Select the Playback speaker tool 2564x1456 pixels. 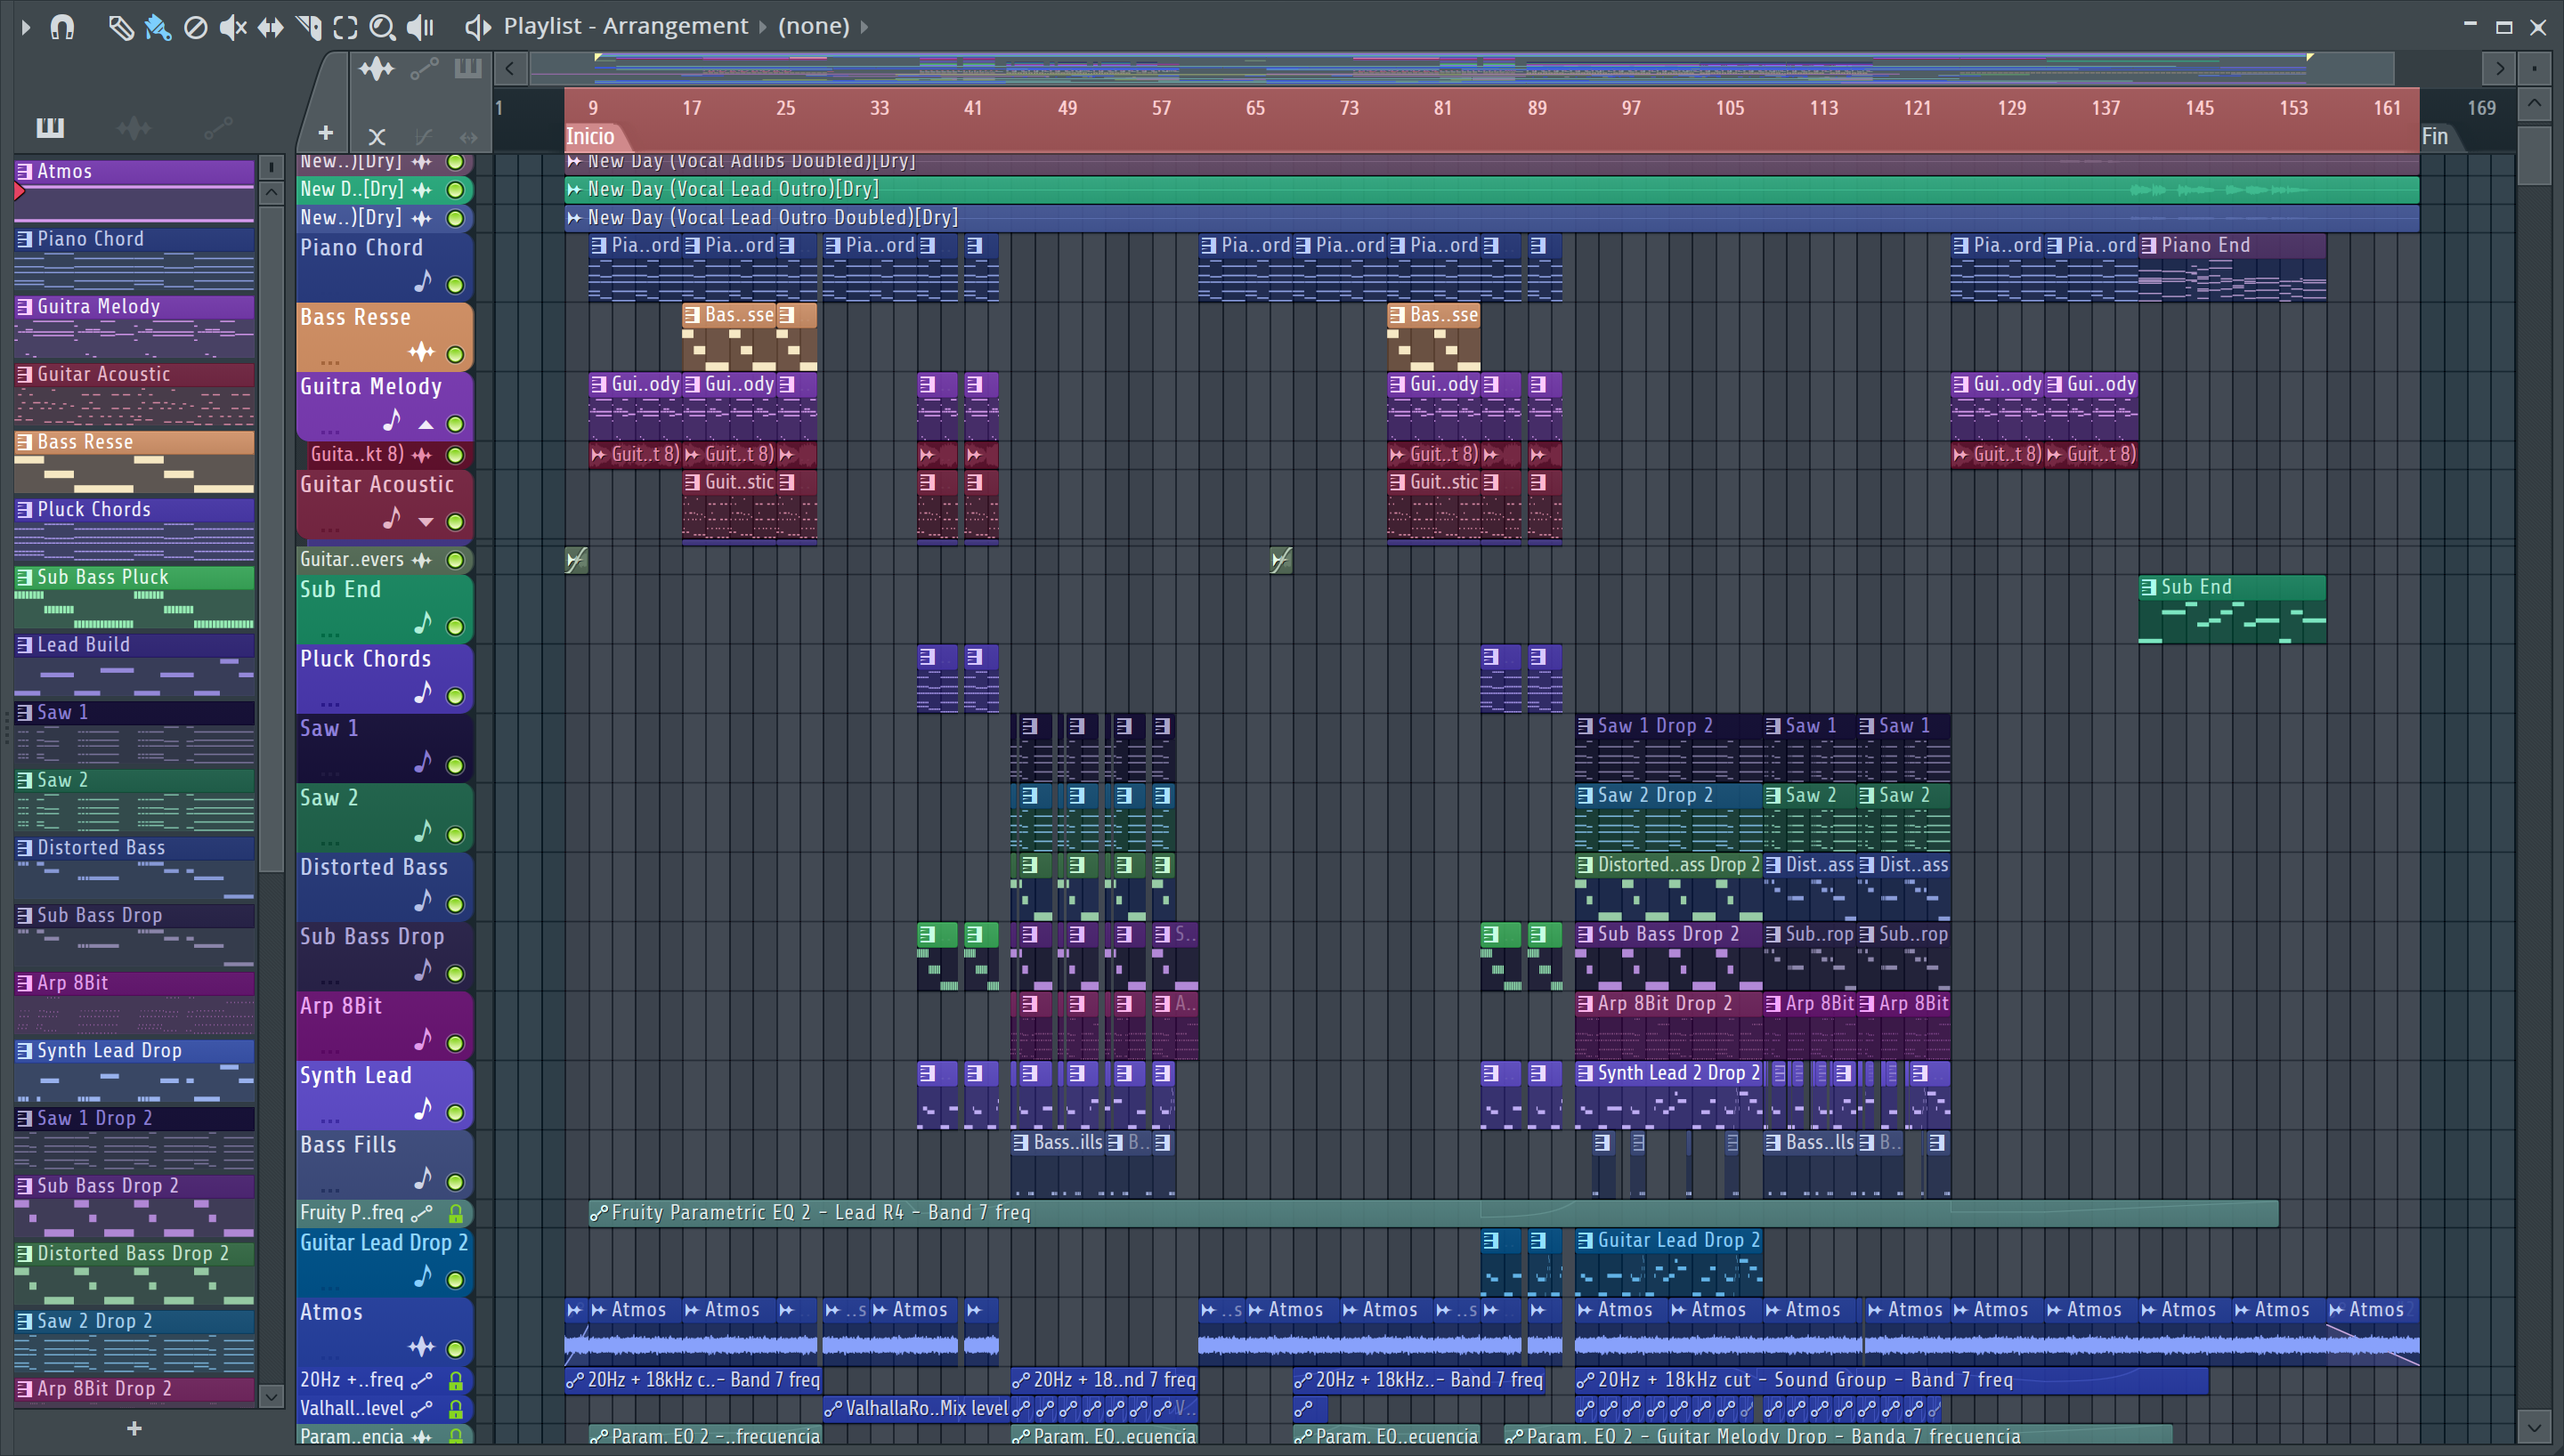point(420,27)
